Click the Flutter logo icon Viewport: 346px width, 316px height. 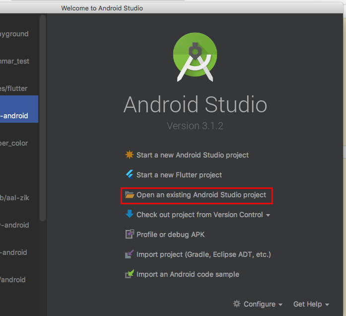[130, 175]
